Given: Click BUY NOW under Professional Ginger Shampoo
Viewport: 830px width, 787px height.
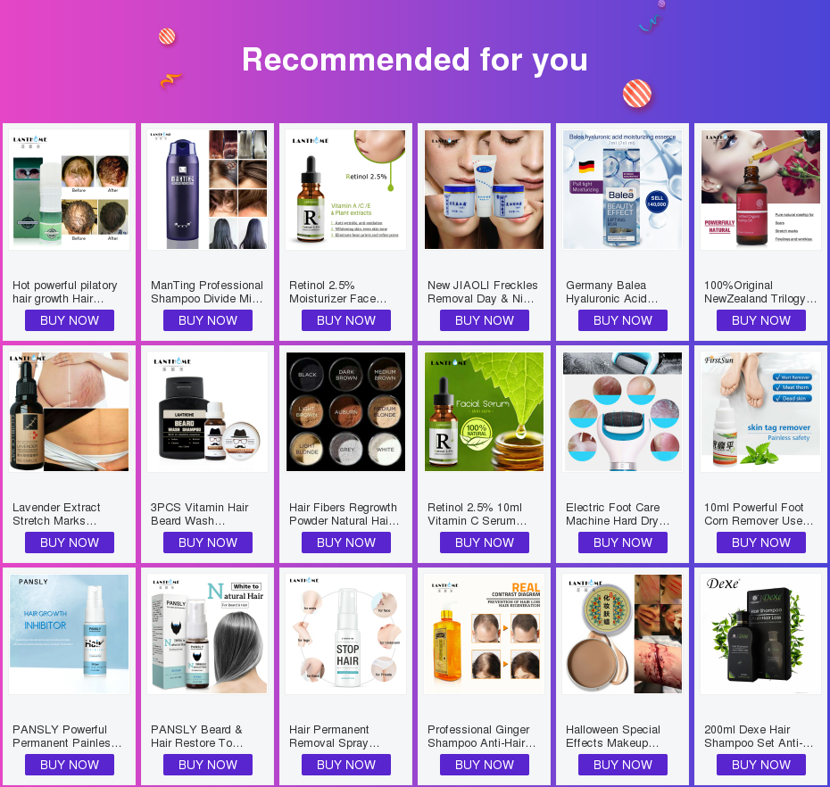Looking at the screenshot, I should coord(485,766).
